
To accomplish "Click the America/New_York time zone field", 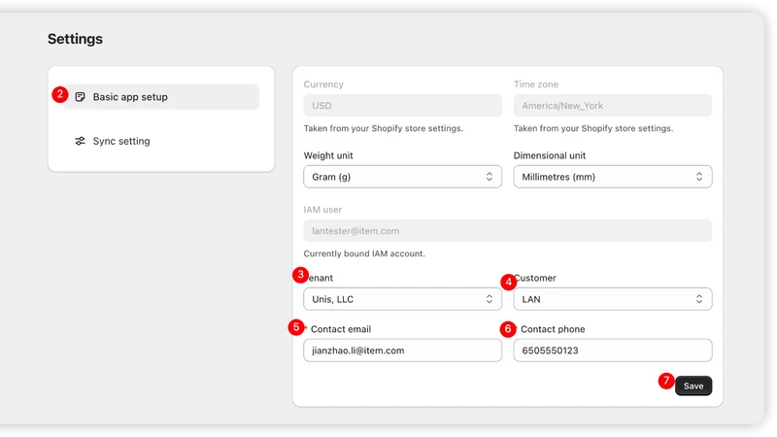I will (x=613, y=106).
